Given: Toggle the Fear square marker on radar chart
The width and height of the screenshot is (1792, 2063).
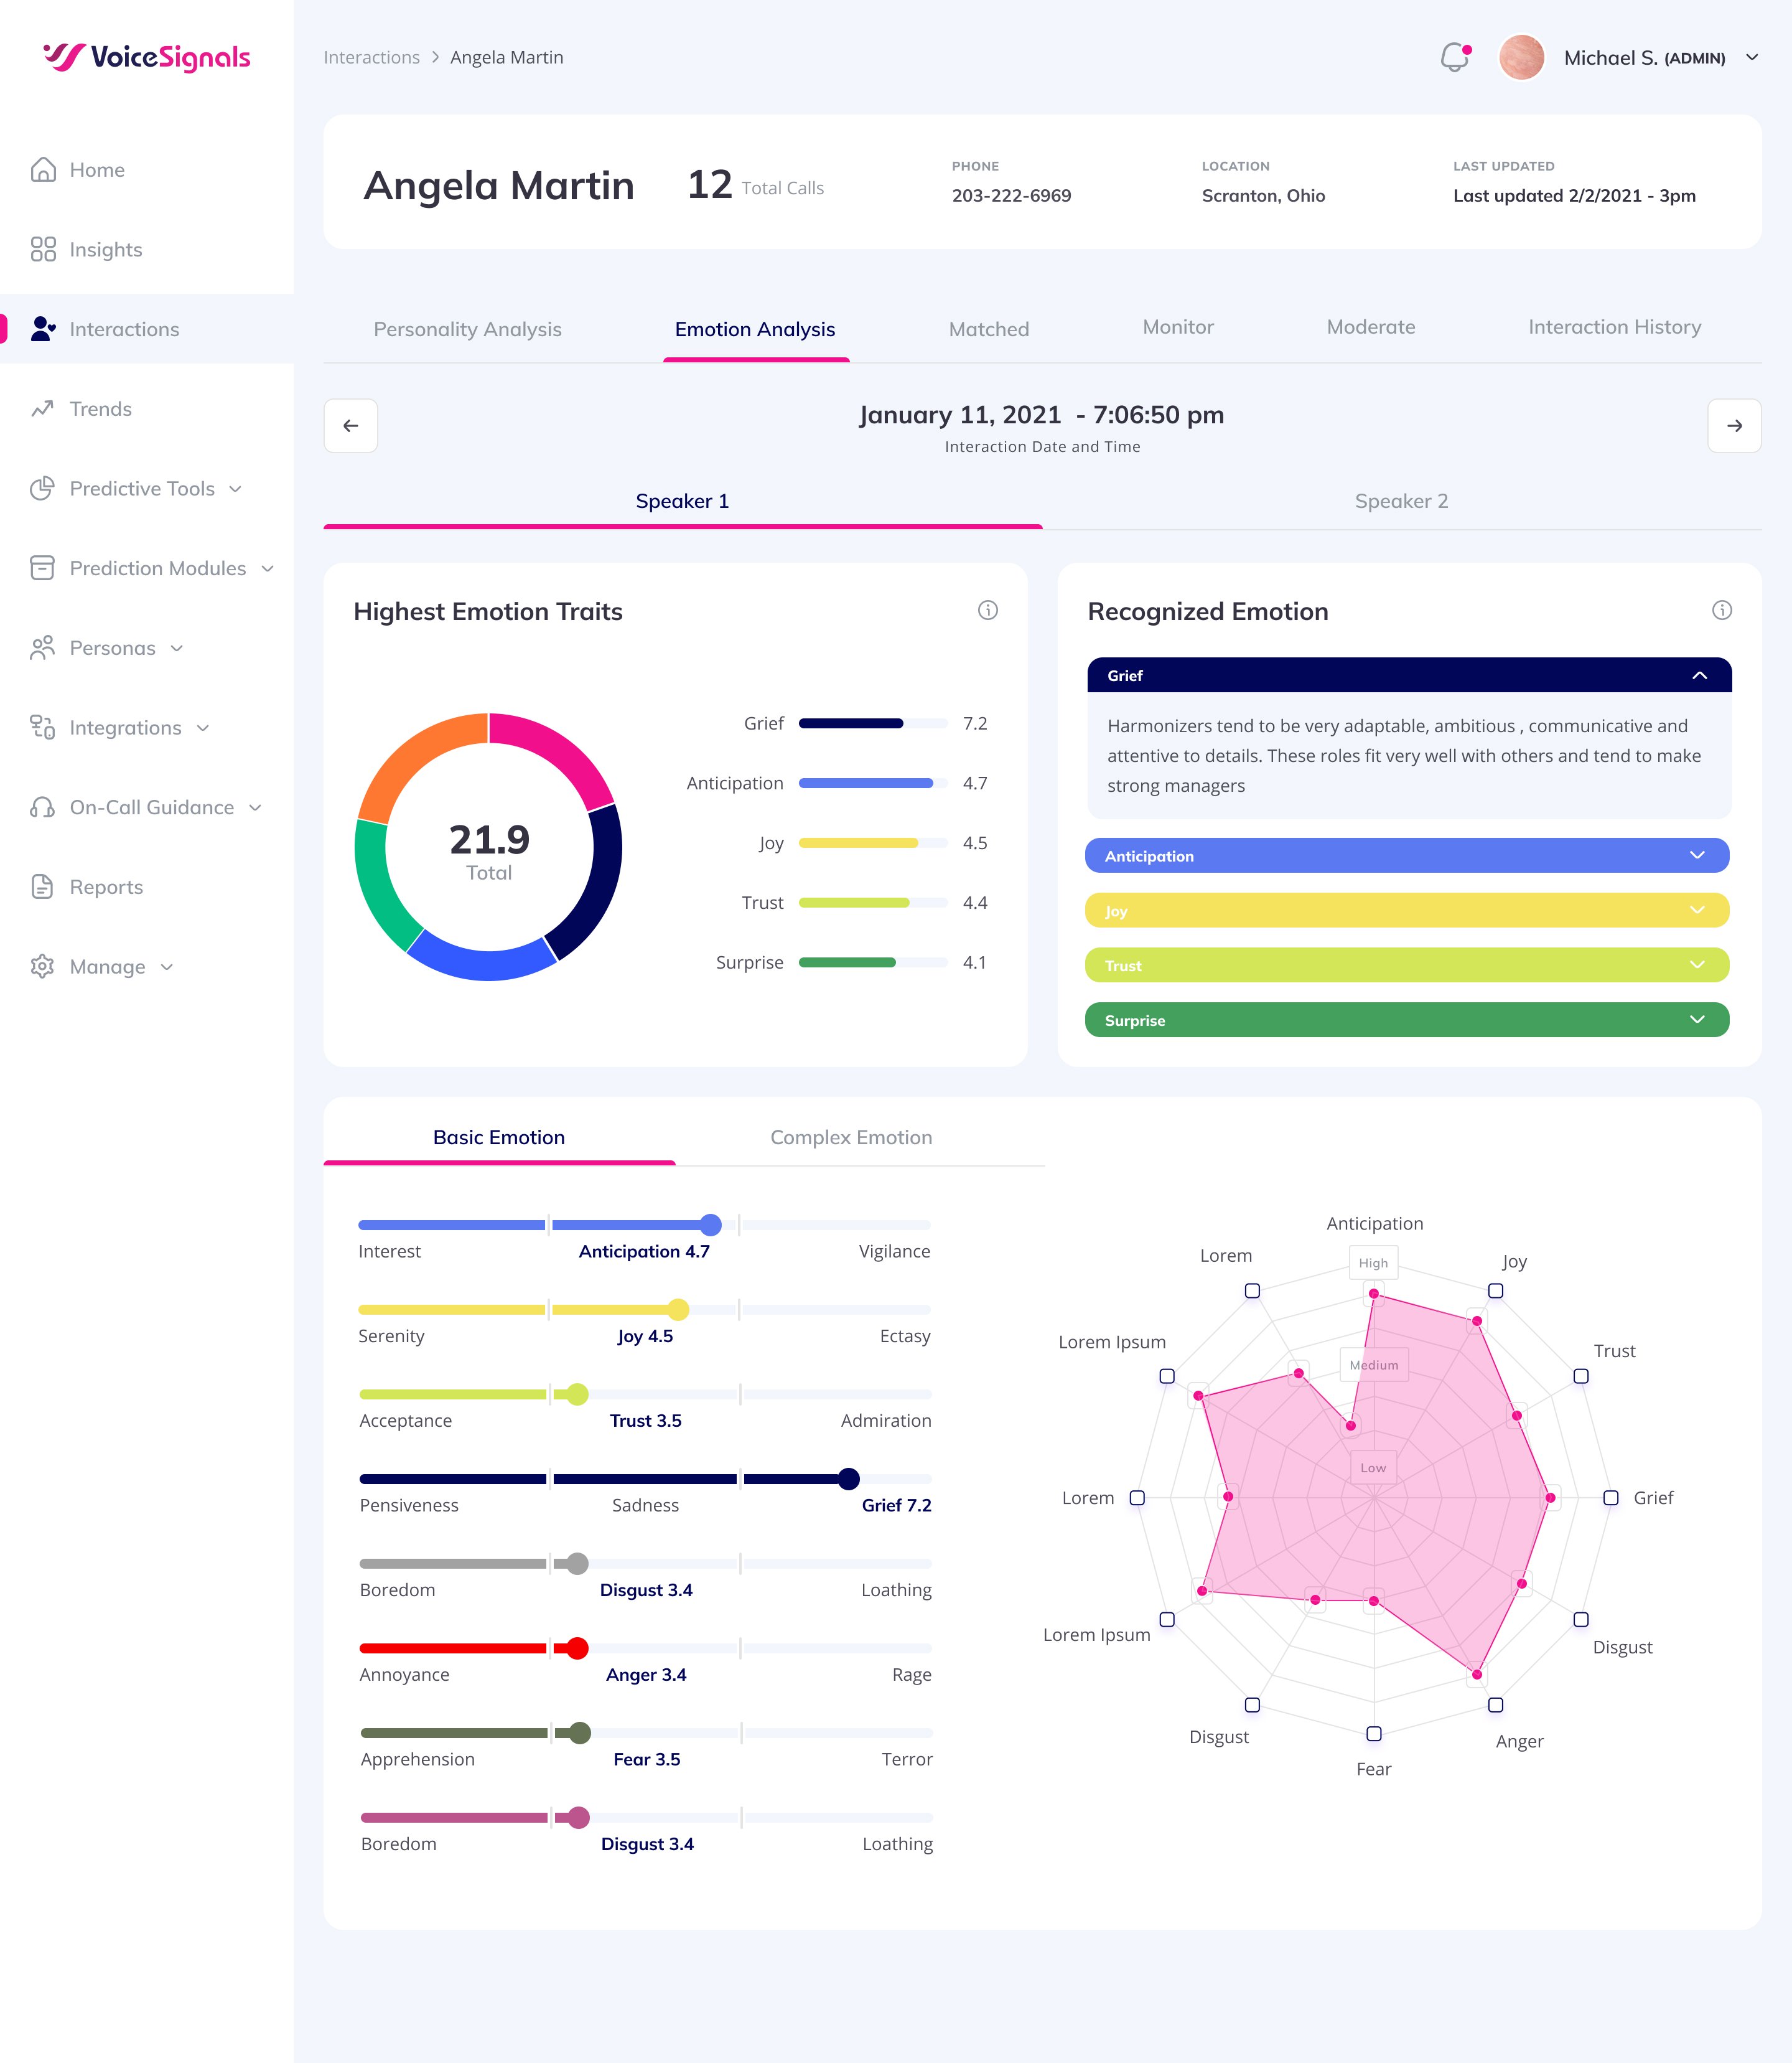Looking at the screenshot, I should [1373, 1734].
